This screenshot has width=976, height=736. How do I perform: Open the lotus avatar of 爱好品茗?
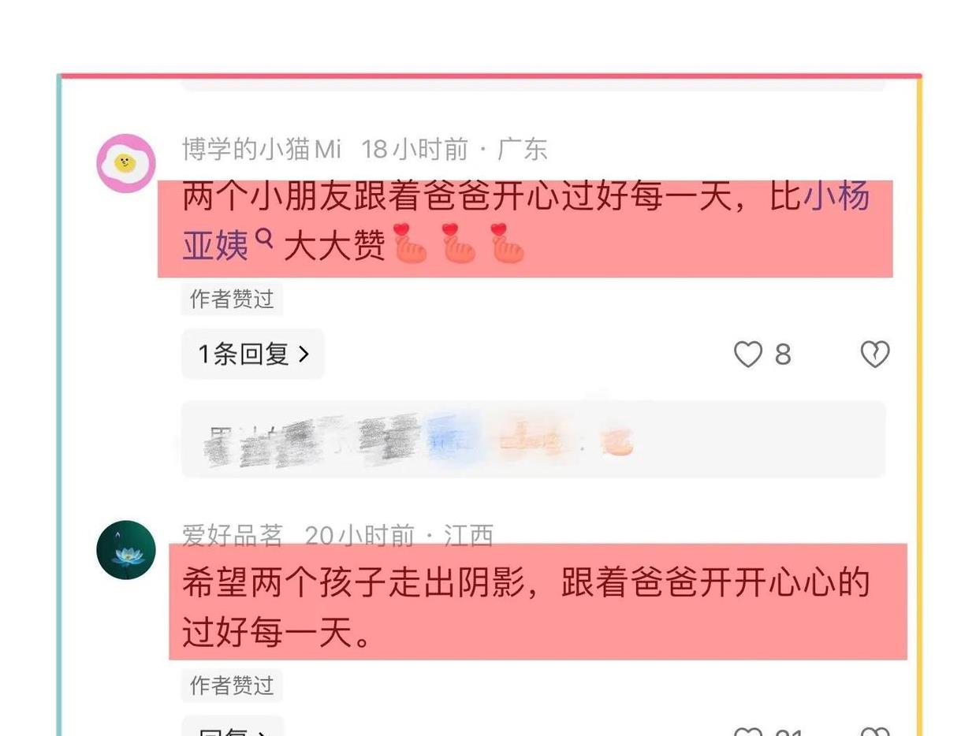click(x=126, y=550)
